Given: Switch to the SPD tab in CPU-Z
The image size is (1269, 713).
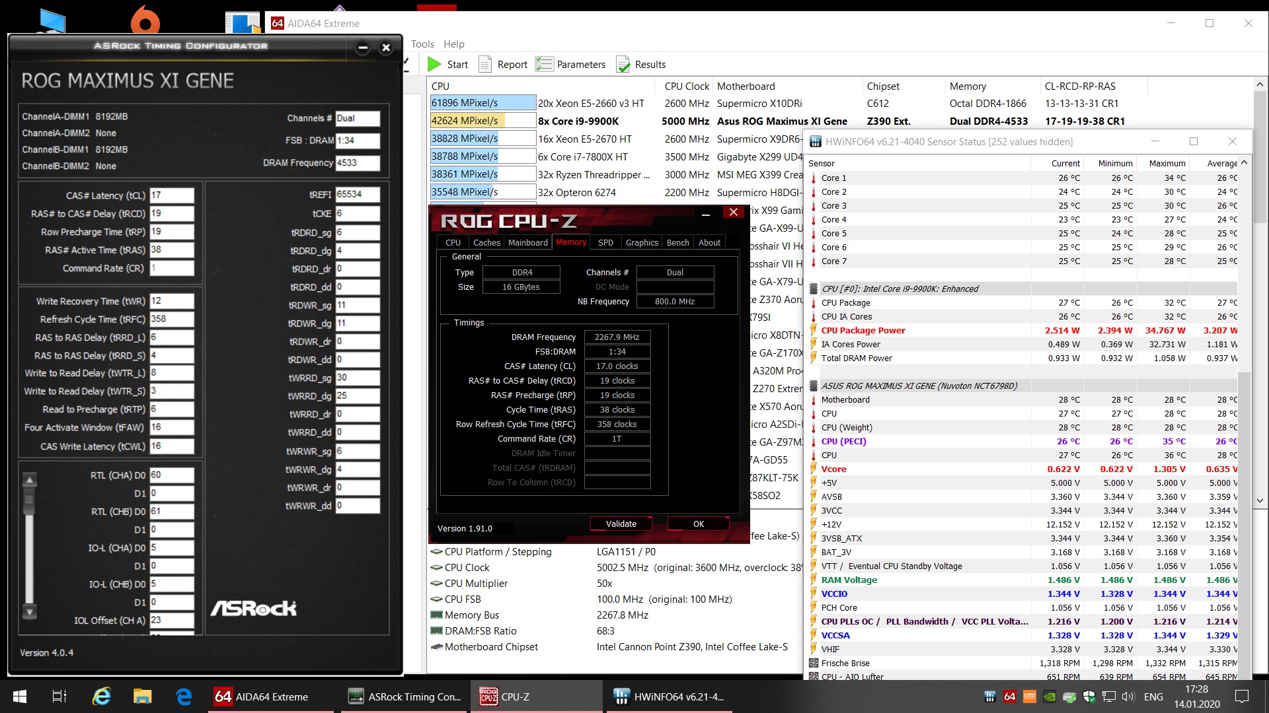Looking at the screenshot, I should pyautogui.click(x=605, y=242).
